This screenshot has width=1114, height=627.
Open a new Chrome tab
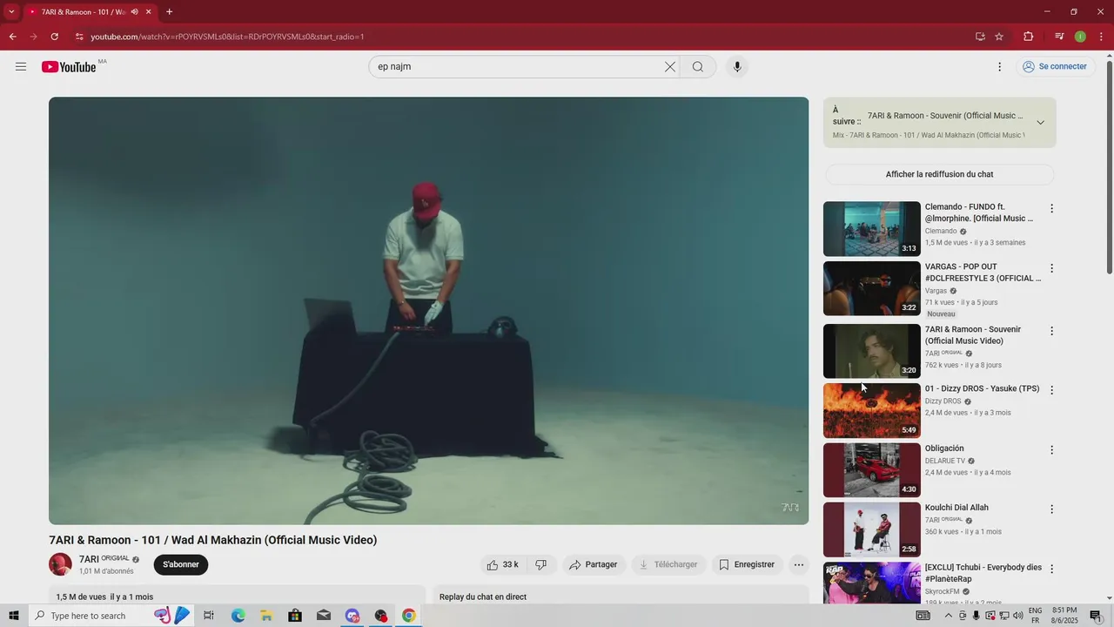[169, 12]
